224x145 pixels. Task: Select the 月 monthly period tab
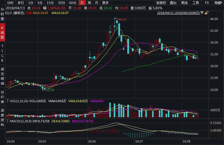96,3
